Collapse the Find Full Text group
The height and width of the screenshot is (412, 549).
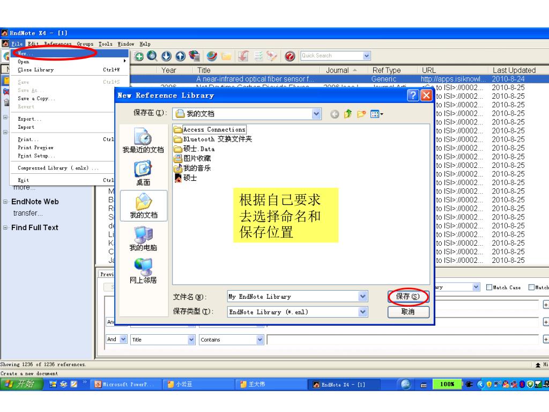5,227
